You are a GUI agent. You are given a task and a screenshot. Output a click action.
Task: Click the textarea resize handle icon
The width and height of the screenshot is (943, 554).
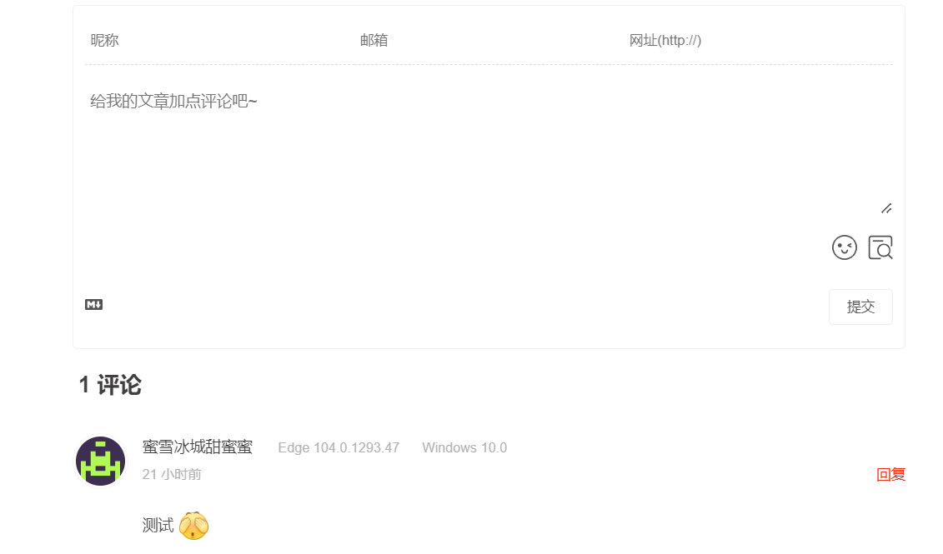coord(886,208)
